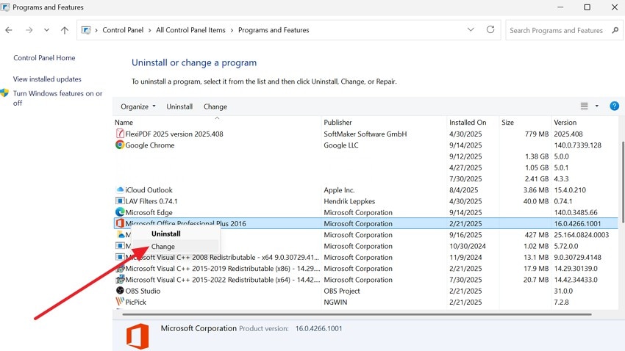Go up one level with Up arrow
The image size is (625, 351).
65,30
